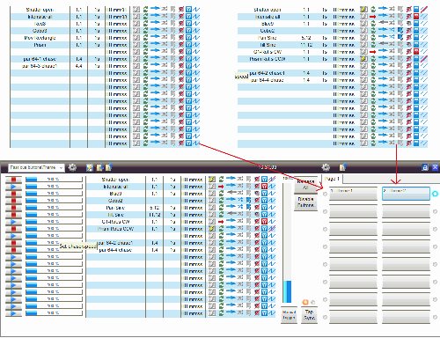This screenshot has height=338, width=440.
Task: Click the red calculator icon in the upper right list's C1-Rota CW row
Action: pyautogui.click(x=416, y=52)
